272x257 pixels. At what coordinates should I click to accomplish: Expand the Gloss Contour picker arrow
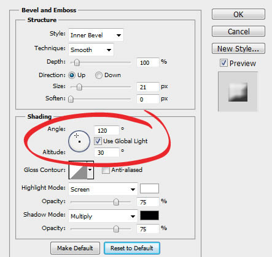pos(90,170)
